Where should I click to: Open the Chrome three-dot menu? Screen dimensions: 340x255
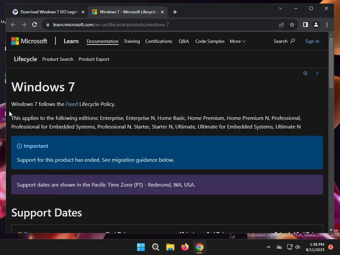click(x=327, y=25)
